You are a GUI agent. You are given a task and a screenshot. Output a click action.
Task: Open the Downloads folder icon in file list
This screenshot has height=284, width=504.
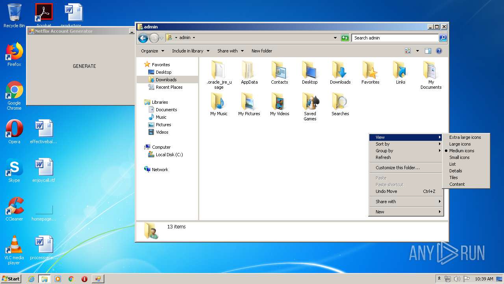[340, 73]
